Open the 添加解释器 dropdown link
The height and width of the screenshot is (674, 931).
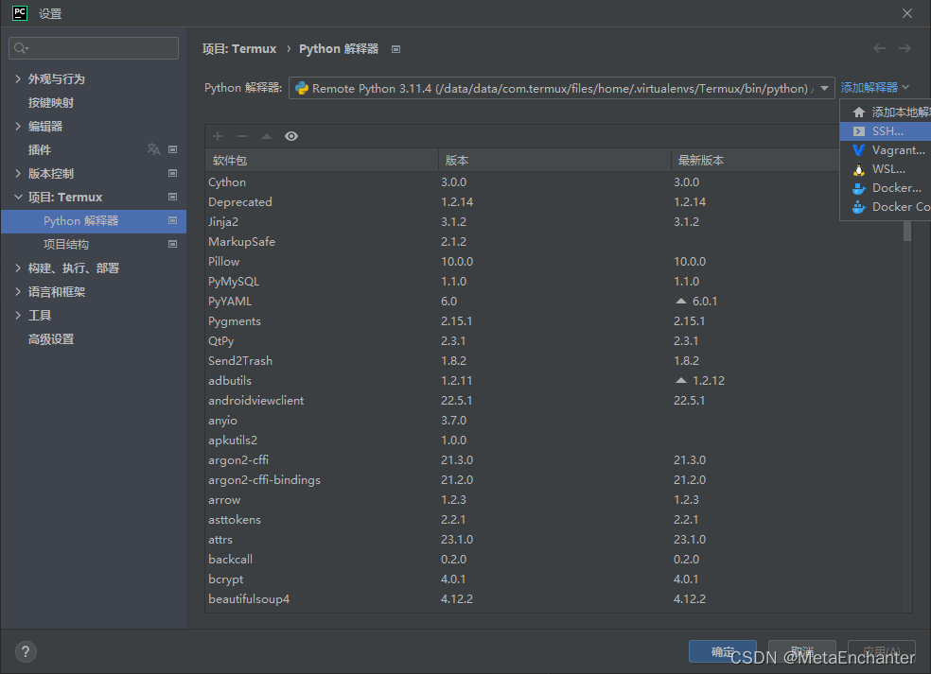point(874,88)
